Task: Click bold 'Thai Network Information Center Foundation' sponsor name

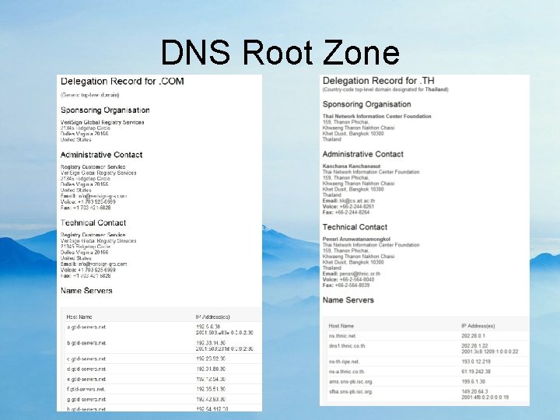Action: pos(376,116)
